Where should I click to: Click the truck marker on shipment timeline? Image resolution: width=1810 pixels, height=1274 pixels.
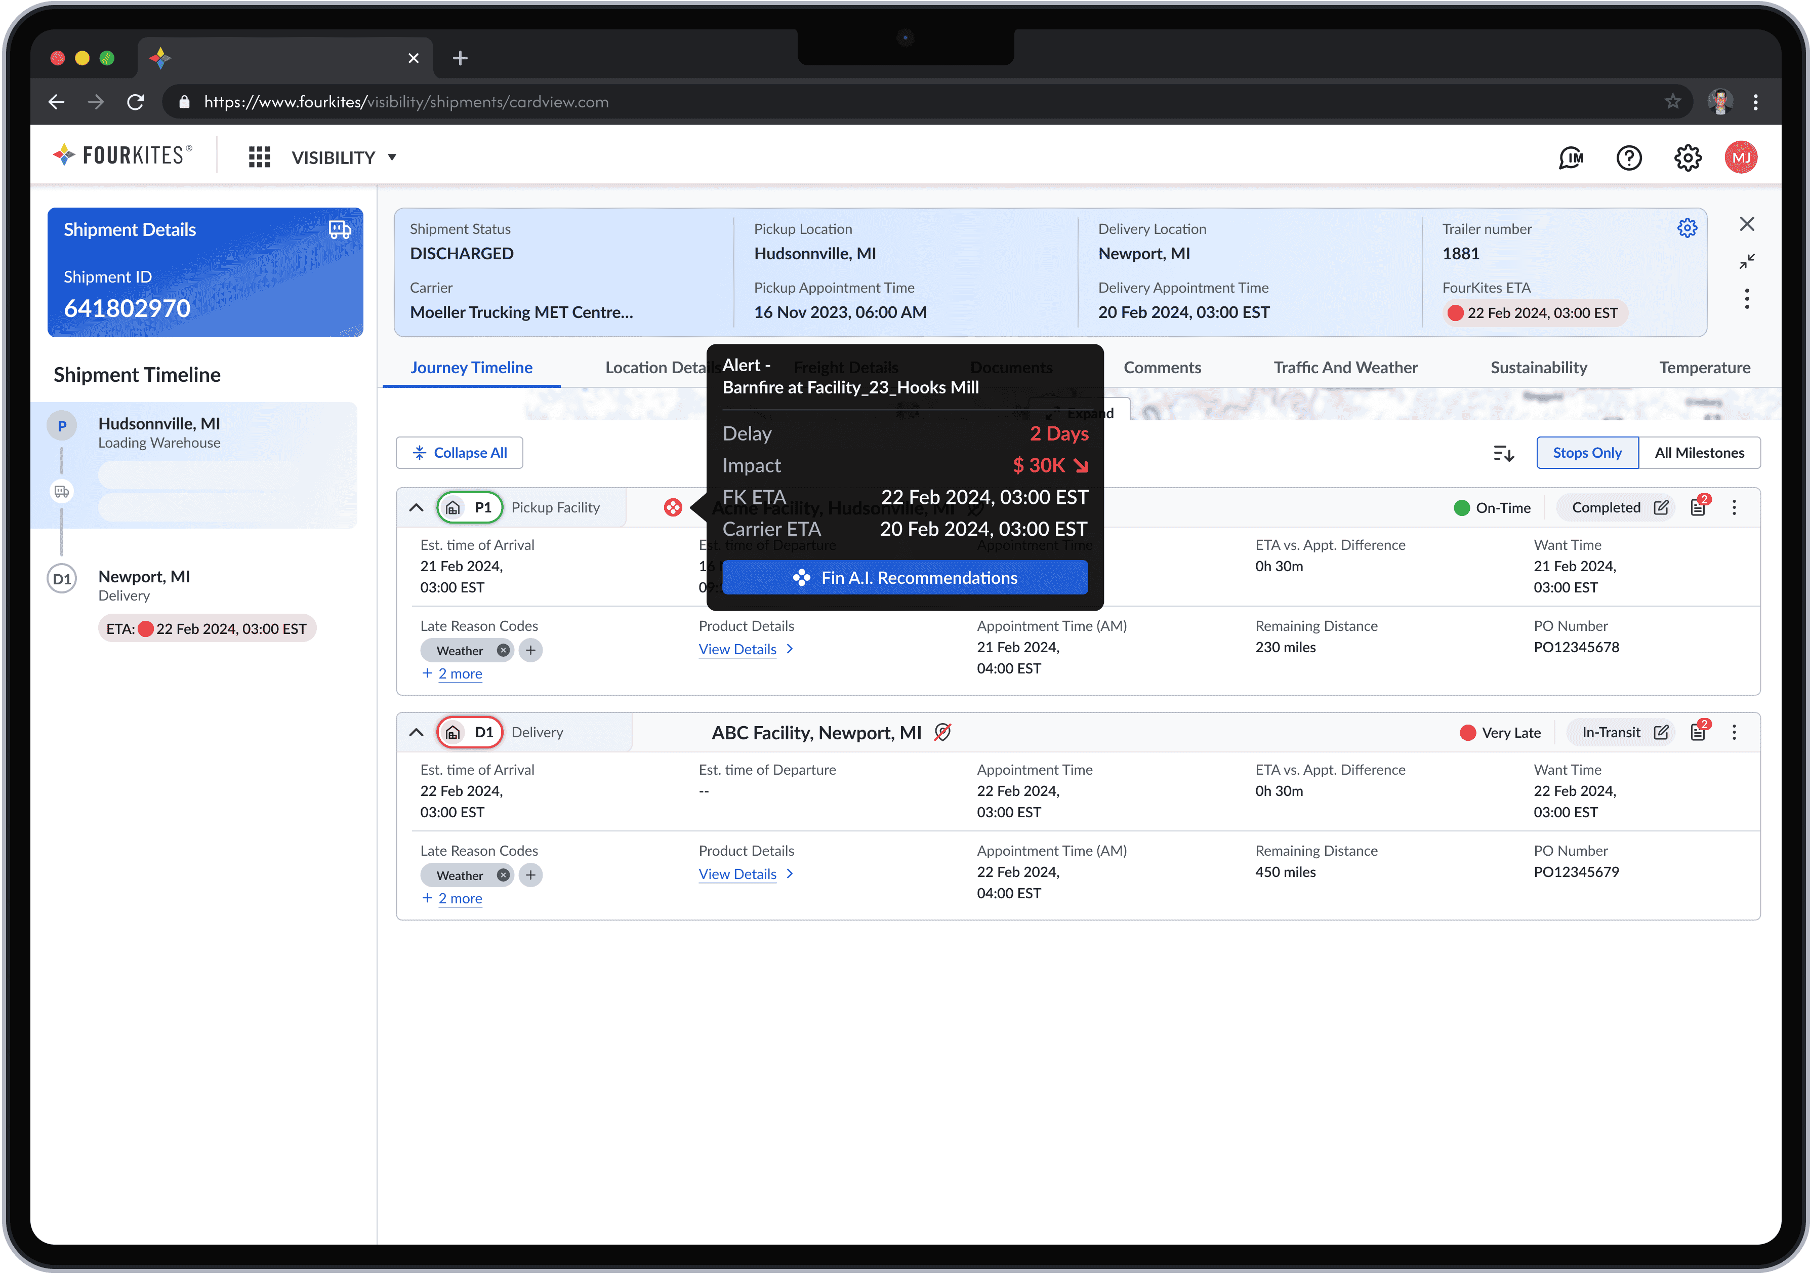point(61,492)
